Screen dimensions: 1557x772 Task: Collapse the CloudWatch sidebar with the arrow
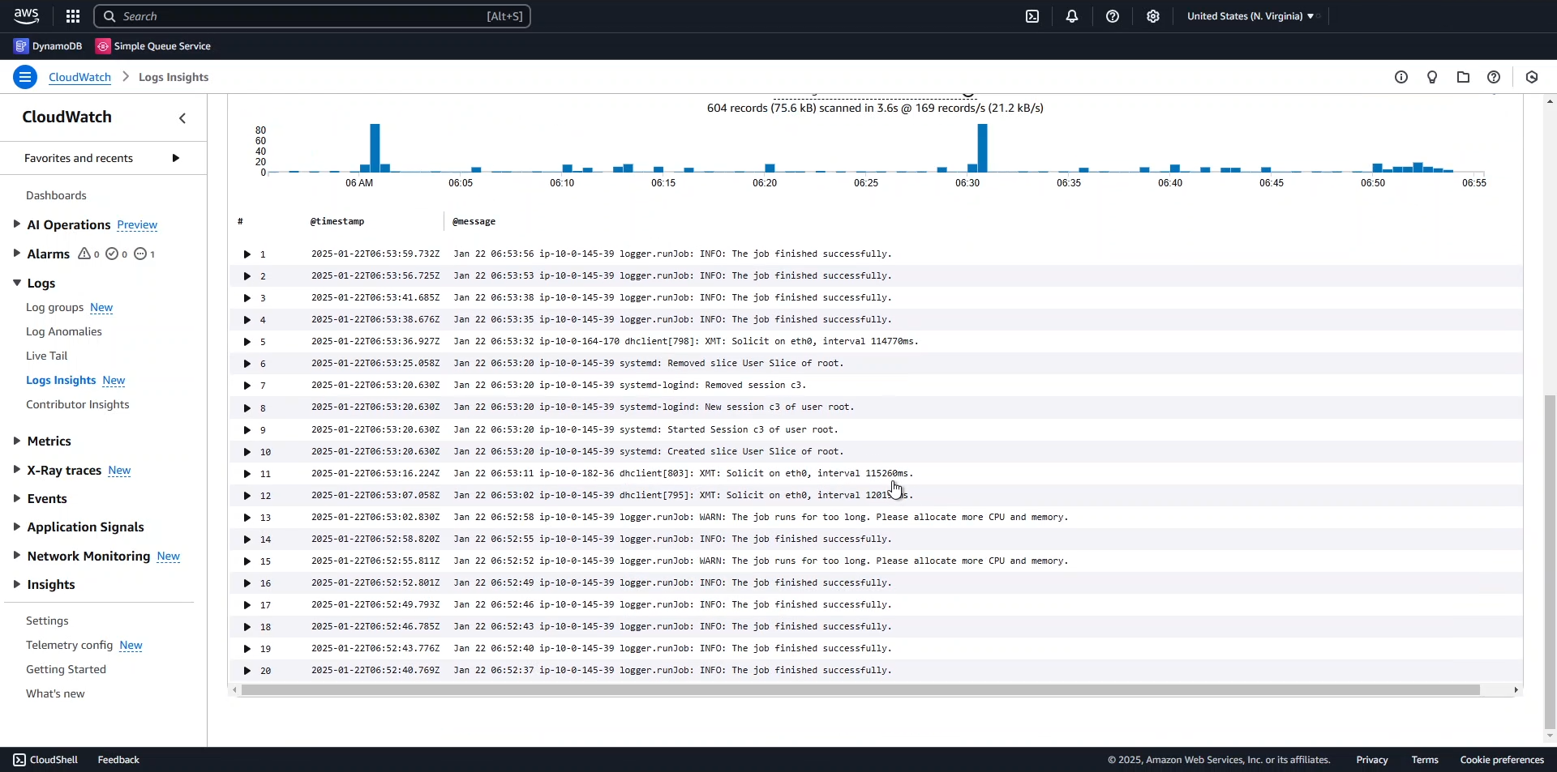click(182, 118)
